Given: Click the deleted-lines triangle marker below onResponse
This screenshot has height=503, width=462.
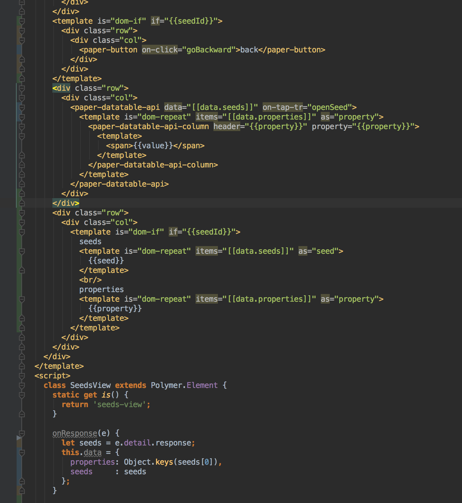Looking at the screenshot, I should tap(19, 438).
